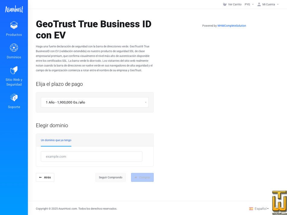The width and height of the screenshot is (287, 215).
Task: Open the PYG currency dropdown
Action: click(249, 4)
